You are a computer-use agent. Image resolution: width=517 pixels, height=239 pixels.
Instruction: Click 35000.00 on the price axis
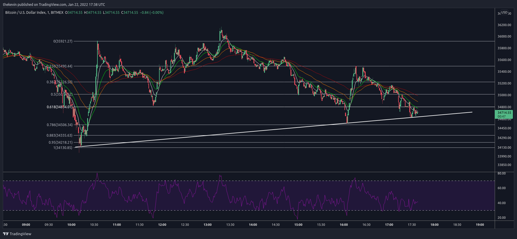click(504, 95)
